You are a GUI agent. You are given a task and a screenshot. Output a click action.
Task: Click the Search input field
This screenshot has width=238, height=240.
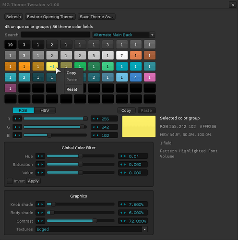point(56,35)
